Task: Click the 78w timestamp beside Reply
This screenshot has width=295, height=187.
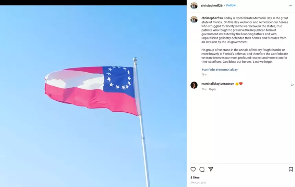Action: pyautogui.click(x=204, y=89)
